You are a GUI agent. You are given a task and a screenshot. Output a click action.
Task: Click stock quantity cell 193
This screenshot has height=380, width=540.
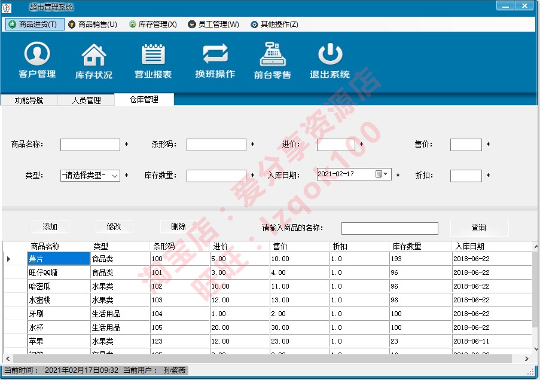420,259
